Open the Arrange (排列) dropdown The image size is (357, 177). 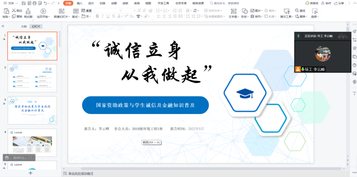click(x=257, y=16)
